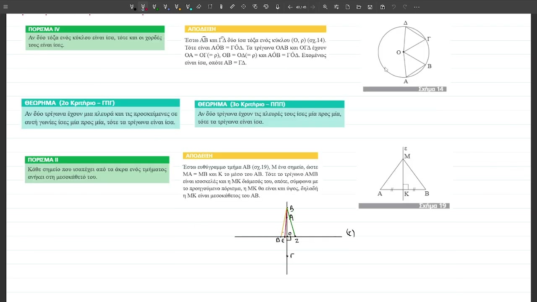Select the green pen
Screen dimensions: 537x302
coord(155,7)
